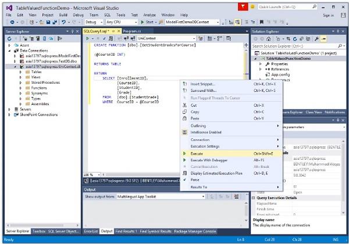Click the Visual Studio logo icon
The image size is (349, 244).
point(9,8)
